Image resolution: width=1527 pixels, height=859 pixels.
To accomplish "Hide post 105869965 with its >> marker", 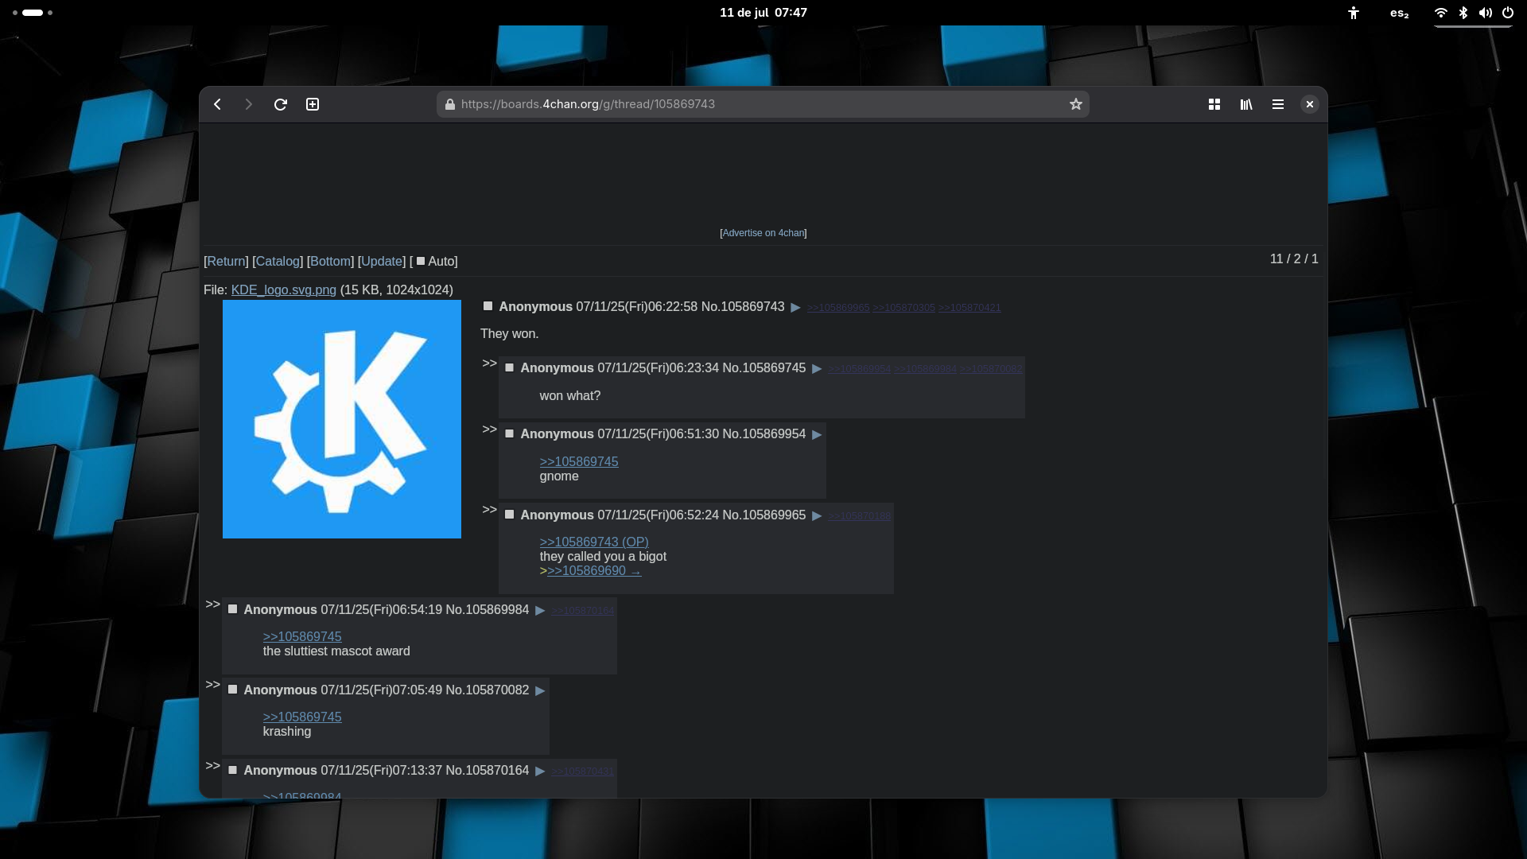I will click(489, 510).
